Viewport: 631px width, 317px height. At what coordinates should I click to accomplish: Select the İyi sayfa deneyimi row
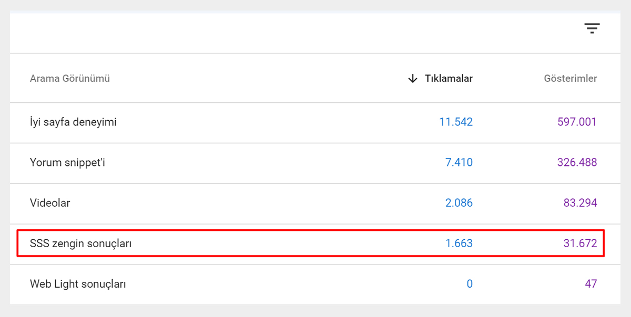(x=73, y=122)
